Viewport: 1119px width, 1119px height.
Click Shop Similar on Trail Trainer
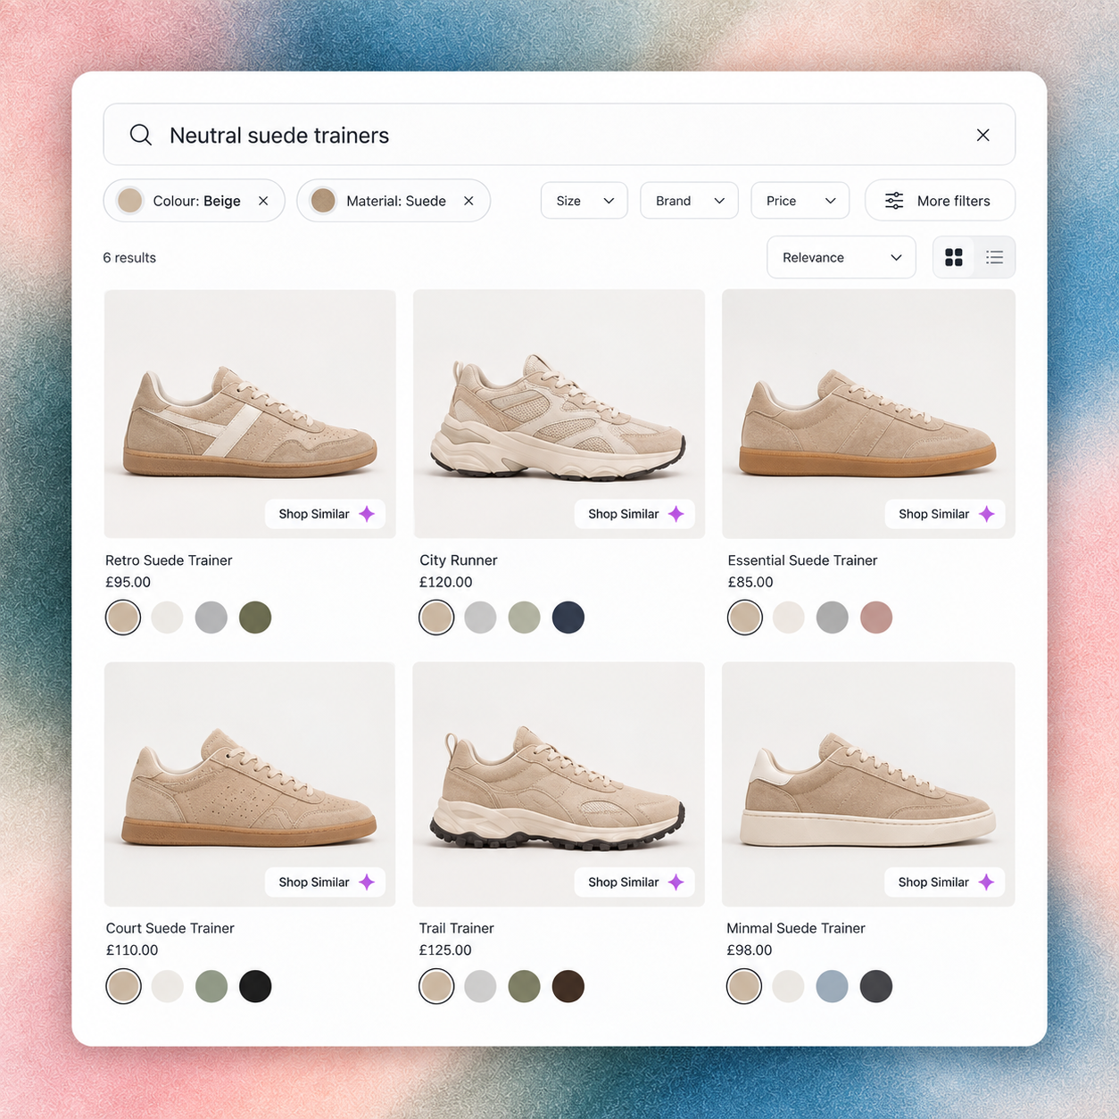click(634, 882)
